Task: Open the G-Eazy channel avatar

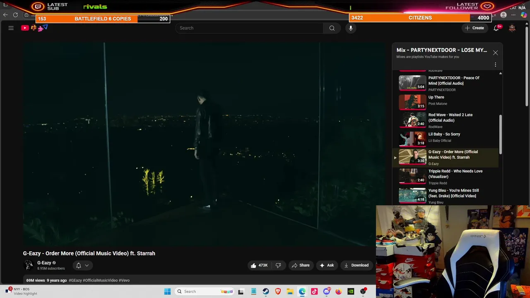Action: pyautogui.click(x=29, y=265)
